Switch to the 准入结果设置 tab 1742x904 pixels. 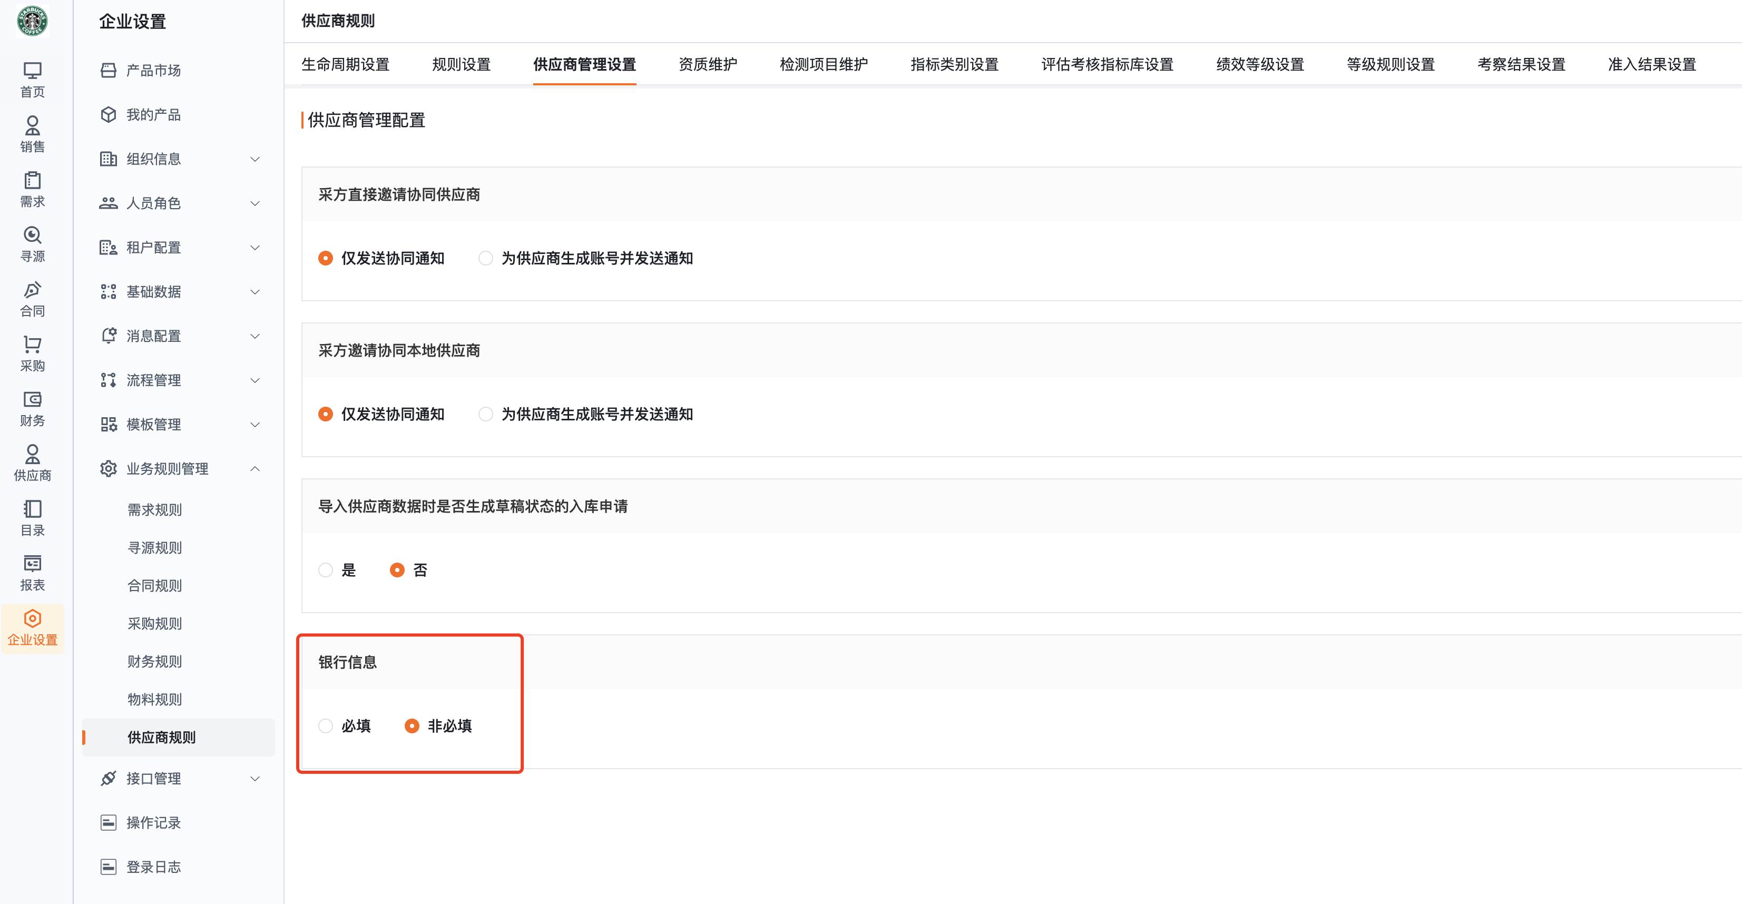click(x=1651, y=64)
